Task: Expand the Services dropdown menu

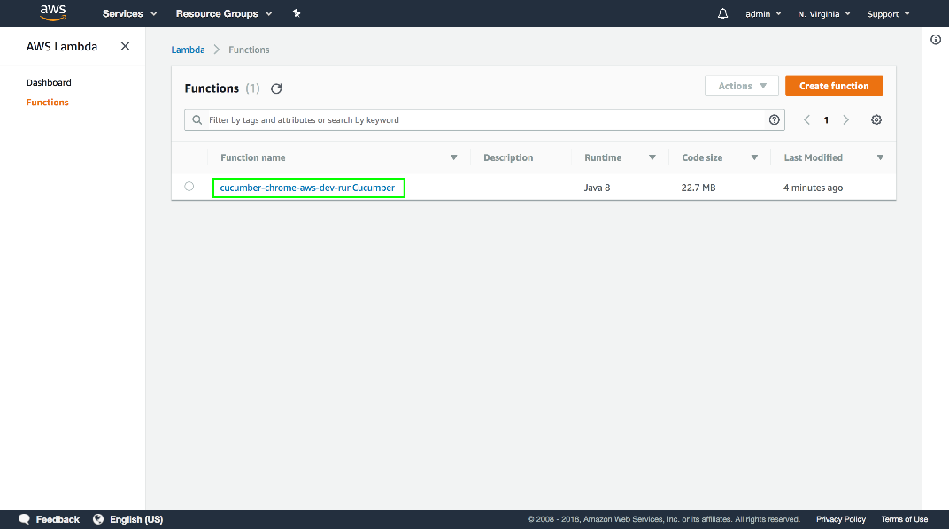Action: [129, 14]
